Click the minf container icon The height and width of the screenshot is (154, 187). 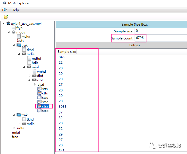29,67
